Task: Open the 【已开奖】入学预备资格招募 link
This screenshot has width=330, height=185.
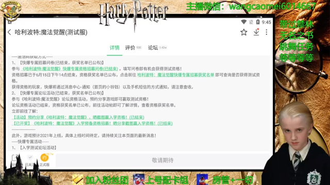Action: [x=92, y=123]
